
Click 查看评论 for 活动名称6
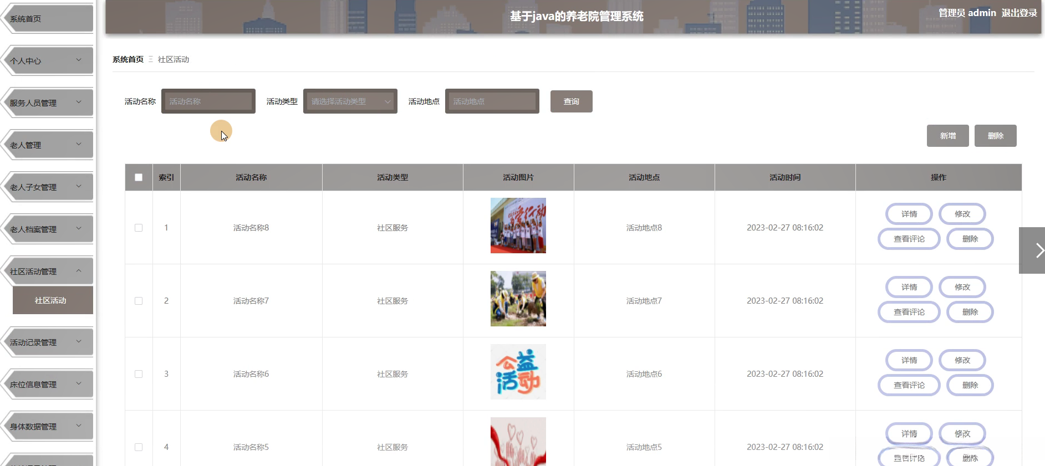(x=909, y=385)
